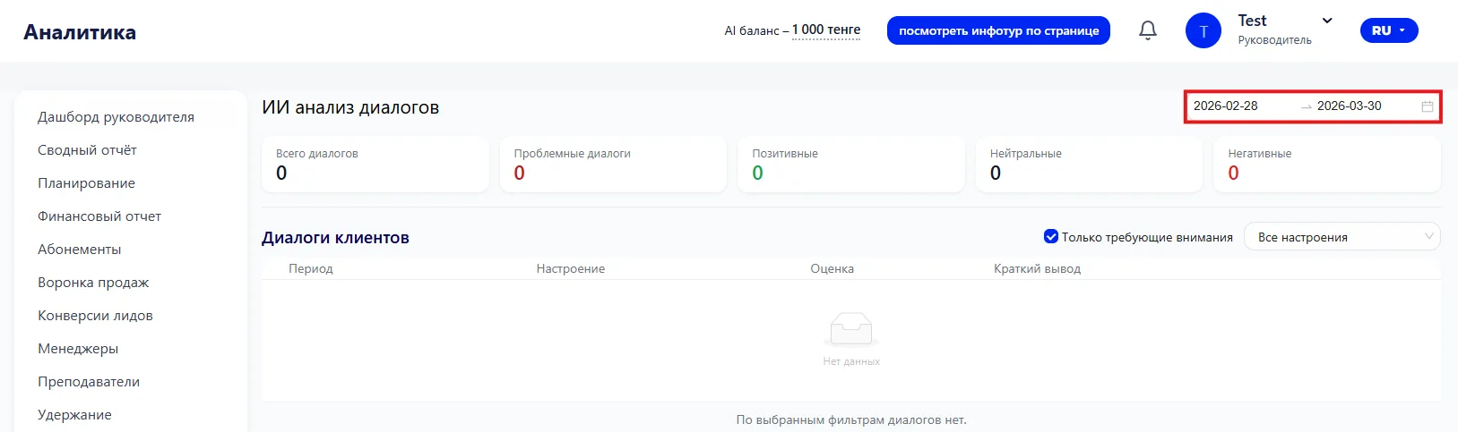Select 'Планирование' menu item

click(86, 183)
